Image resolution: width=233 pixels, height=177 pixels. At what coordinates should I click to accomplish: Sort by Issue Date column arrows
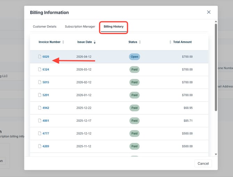tap(95, 42)
